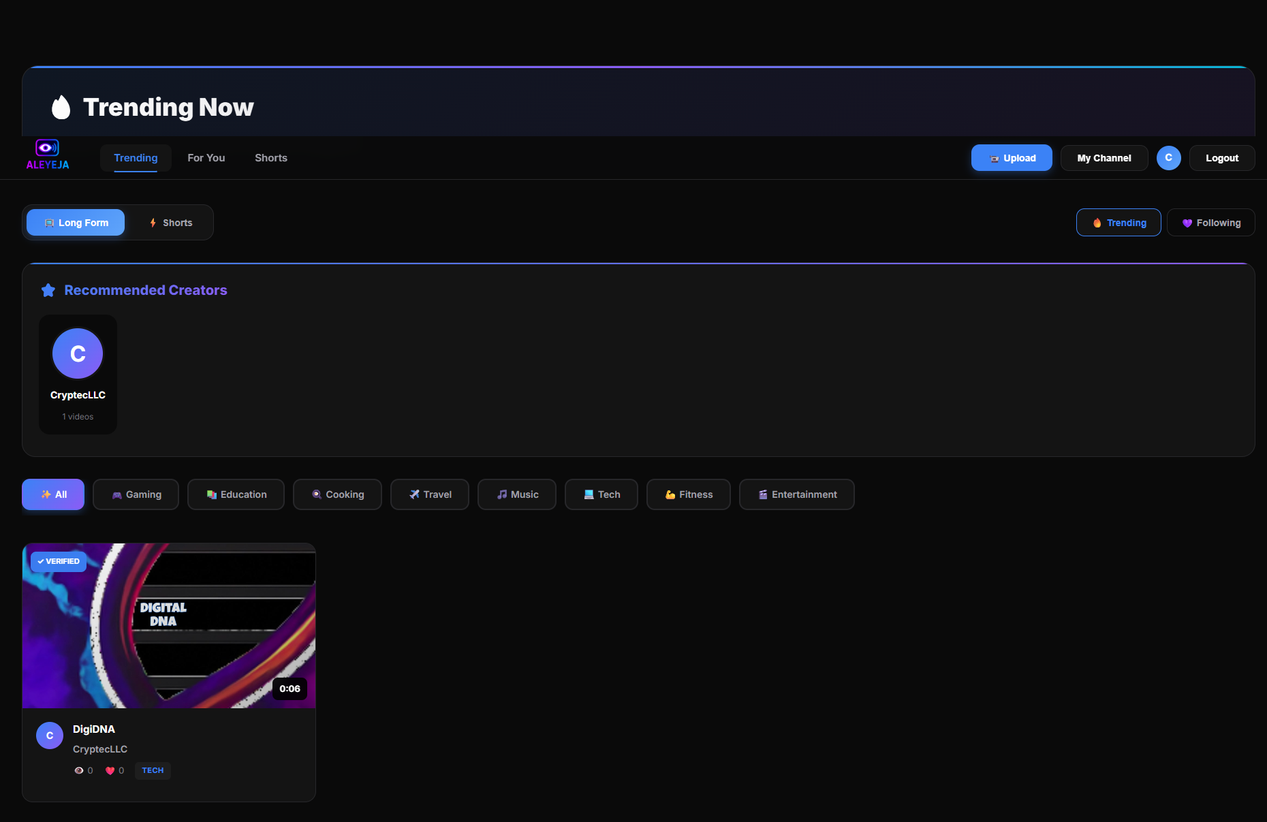Click the small uploader avatar beside DigiDNA title

click(50, 736)
